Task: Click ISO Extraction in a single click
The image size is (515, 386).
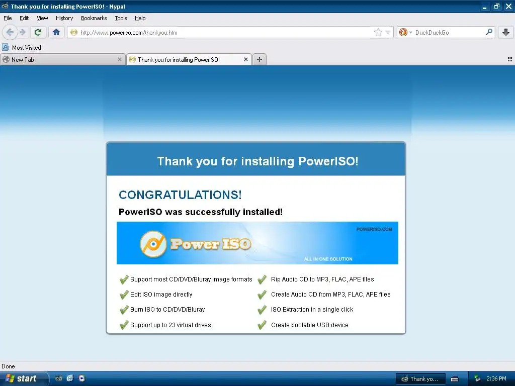Action: [x=312, y=310]
